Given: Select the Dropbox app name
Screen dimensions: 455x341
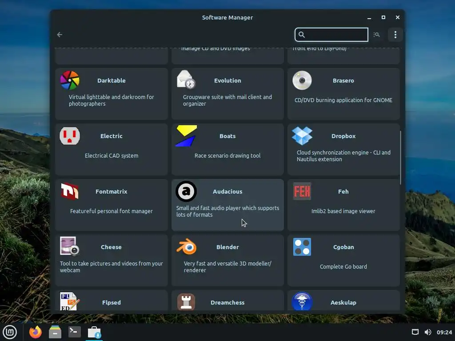Looking at the screenshot, I should coord(343,136).
